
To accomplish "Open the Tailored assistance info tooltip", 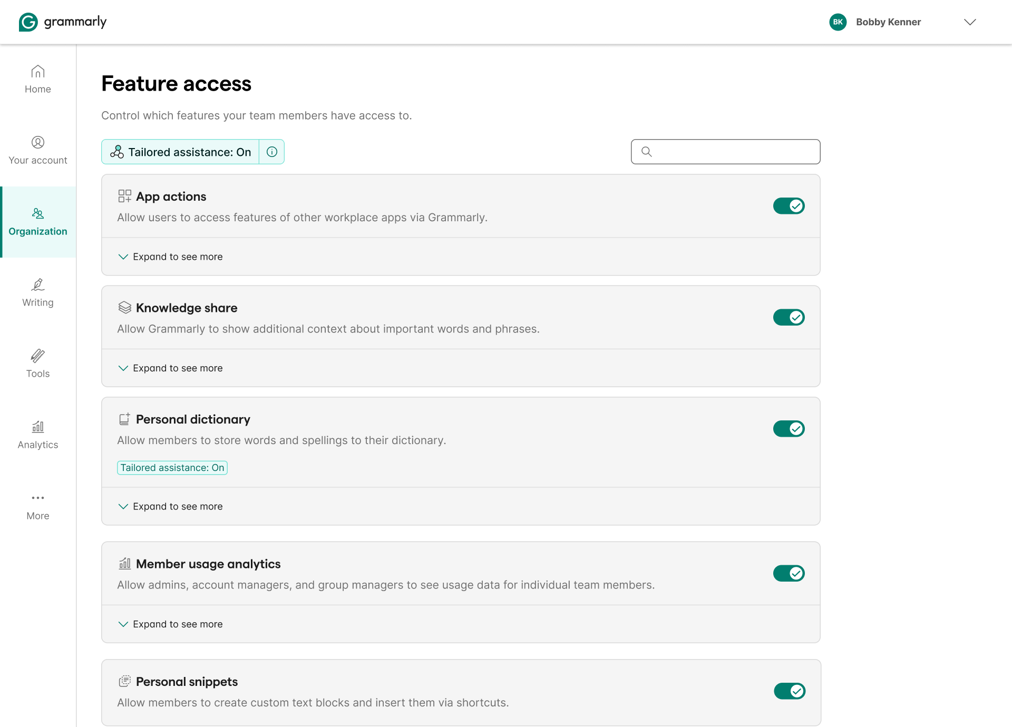I will (271, 152).
